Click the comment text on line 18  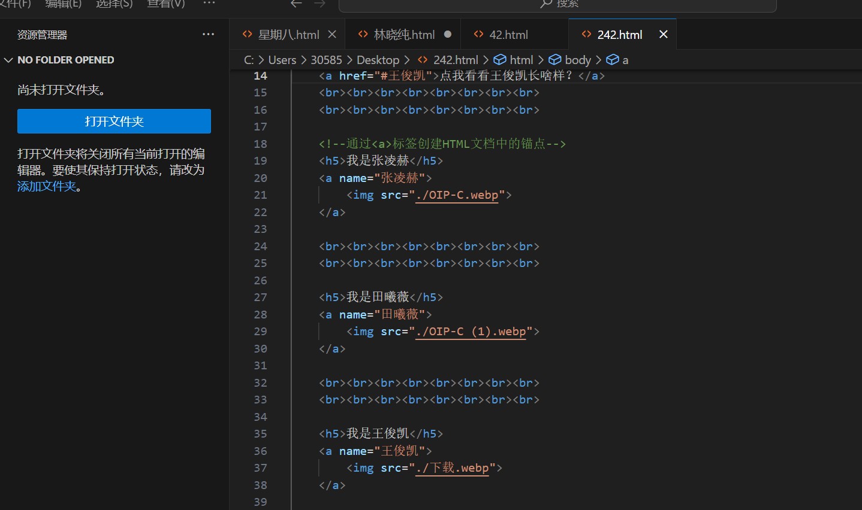(x=442, y=144)
